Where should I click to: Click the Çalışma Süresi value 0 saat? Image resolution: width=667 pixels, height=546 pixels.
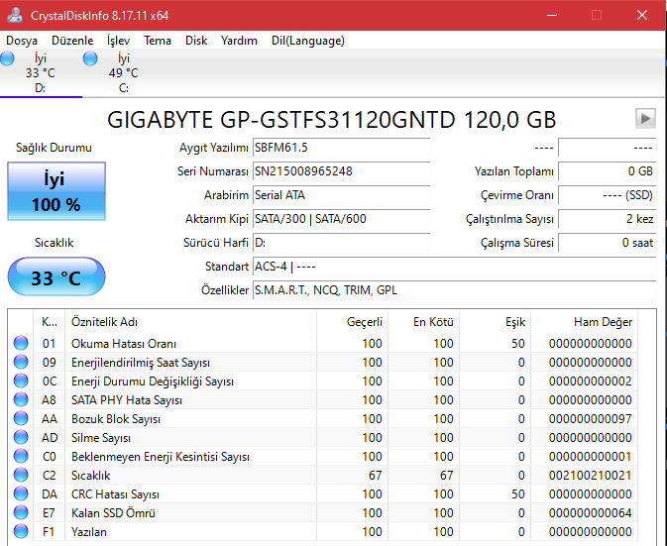(x=607, y=243)
